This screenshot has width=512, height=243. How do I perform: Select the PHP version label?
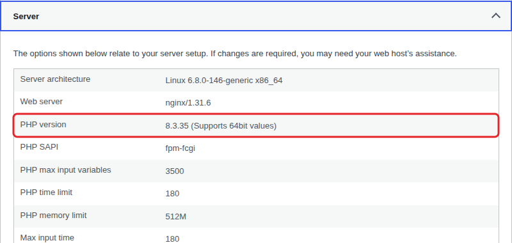(x=43, y=125)
